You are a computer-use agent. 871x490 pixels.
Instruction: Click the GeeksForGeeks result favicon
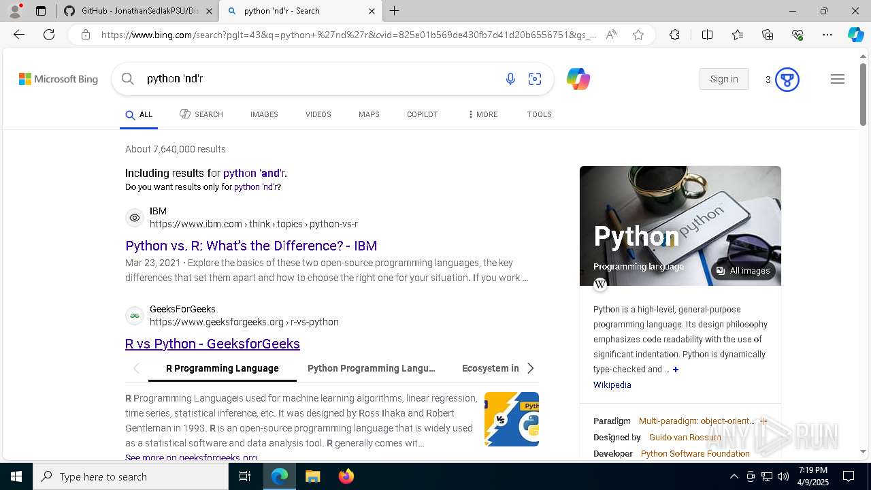click(x=135, y=316)
